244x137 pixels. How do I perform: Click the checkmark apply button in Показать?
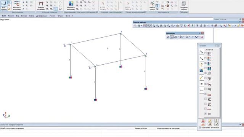coord(216,124)
